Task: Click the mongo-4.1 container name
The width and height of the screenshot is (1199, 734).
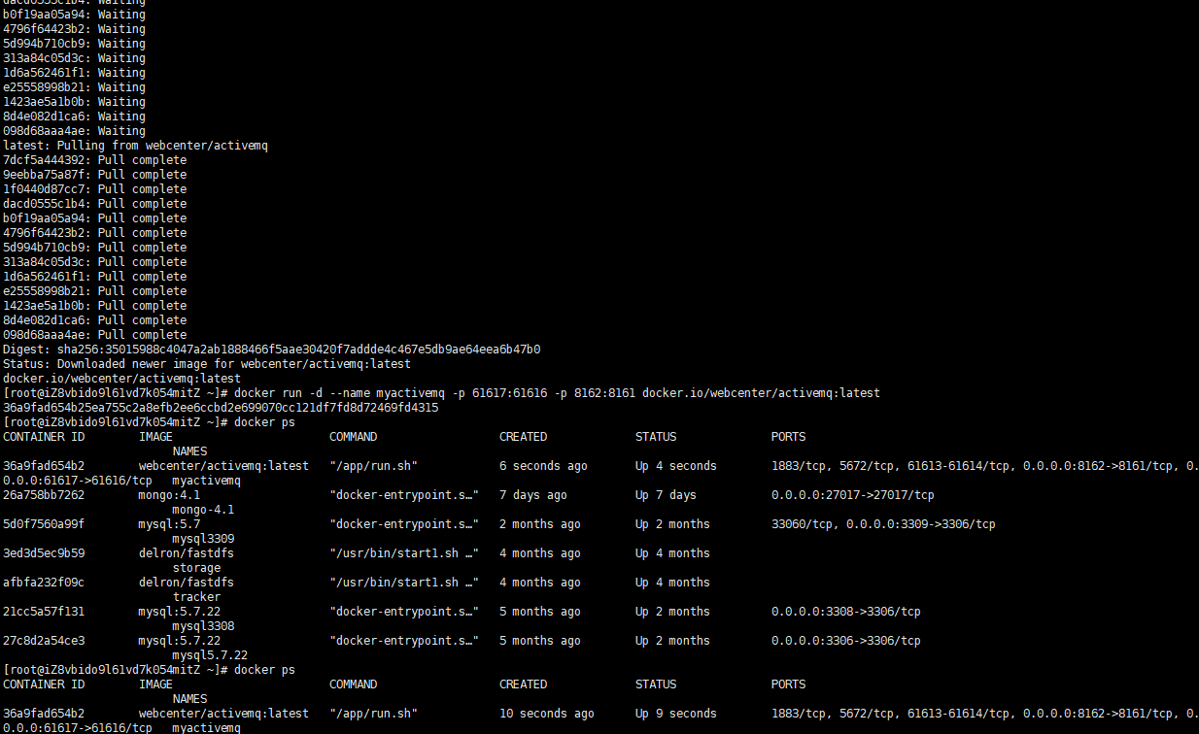Action: [205, 509]
